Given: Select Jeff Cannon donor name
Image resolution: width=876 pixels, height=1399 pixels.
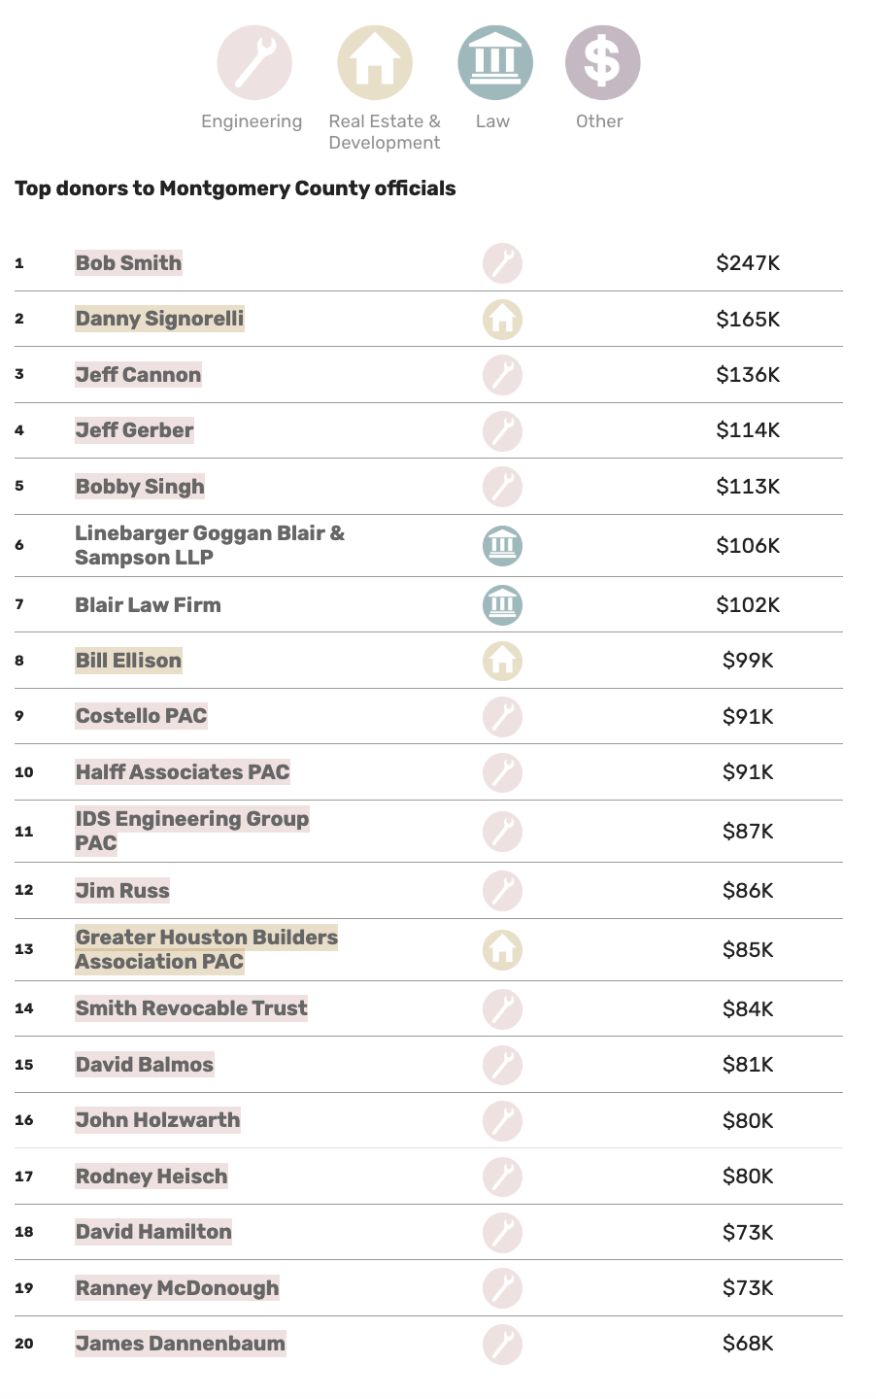Looking at the screenshot, I should (138, 375).
